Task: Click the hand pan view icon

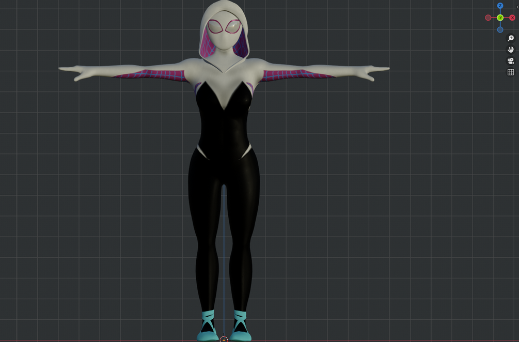Action: tap(511, 50)
